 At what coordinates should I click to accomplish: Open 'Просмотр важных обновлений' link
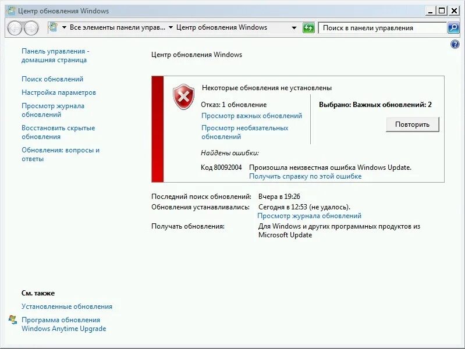251,116
